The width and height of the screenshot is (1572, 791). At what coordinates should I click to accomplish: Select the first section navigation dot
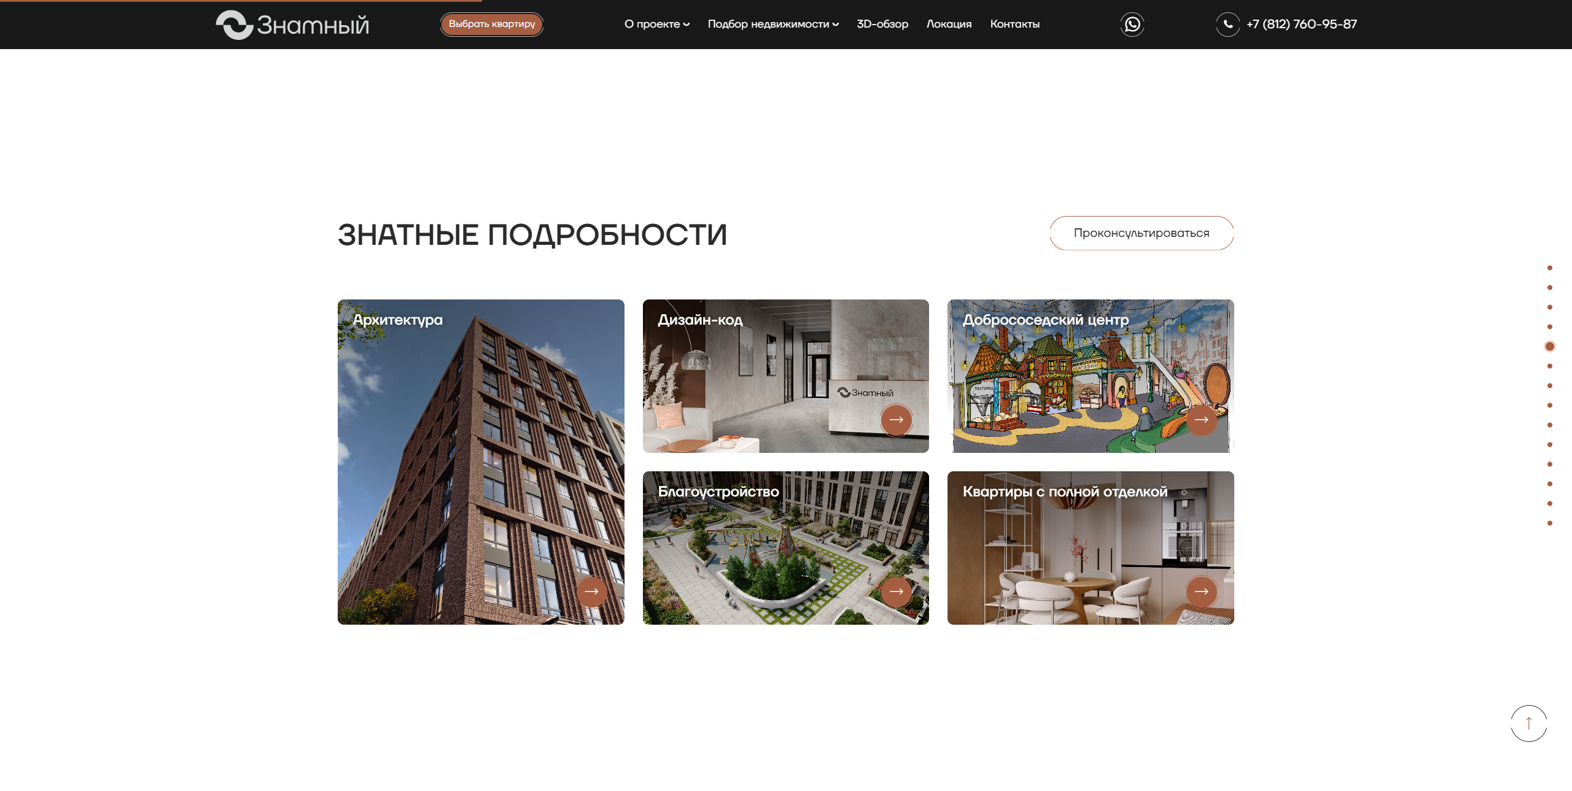[x=1550, y=268]
